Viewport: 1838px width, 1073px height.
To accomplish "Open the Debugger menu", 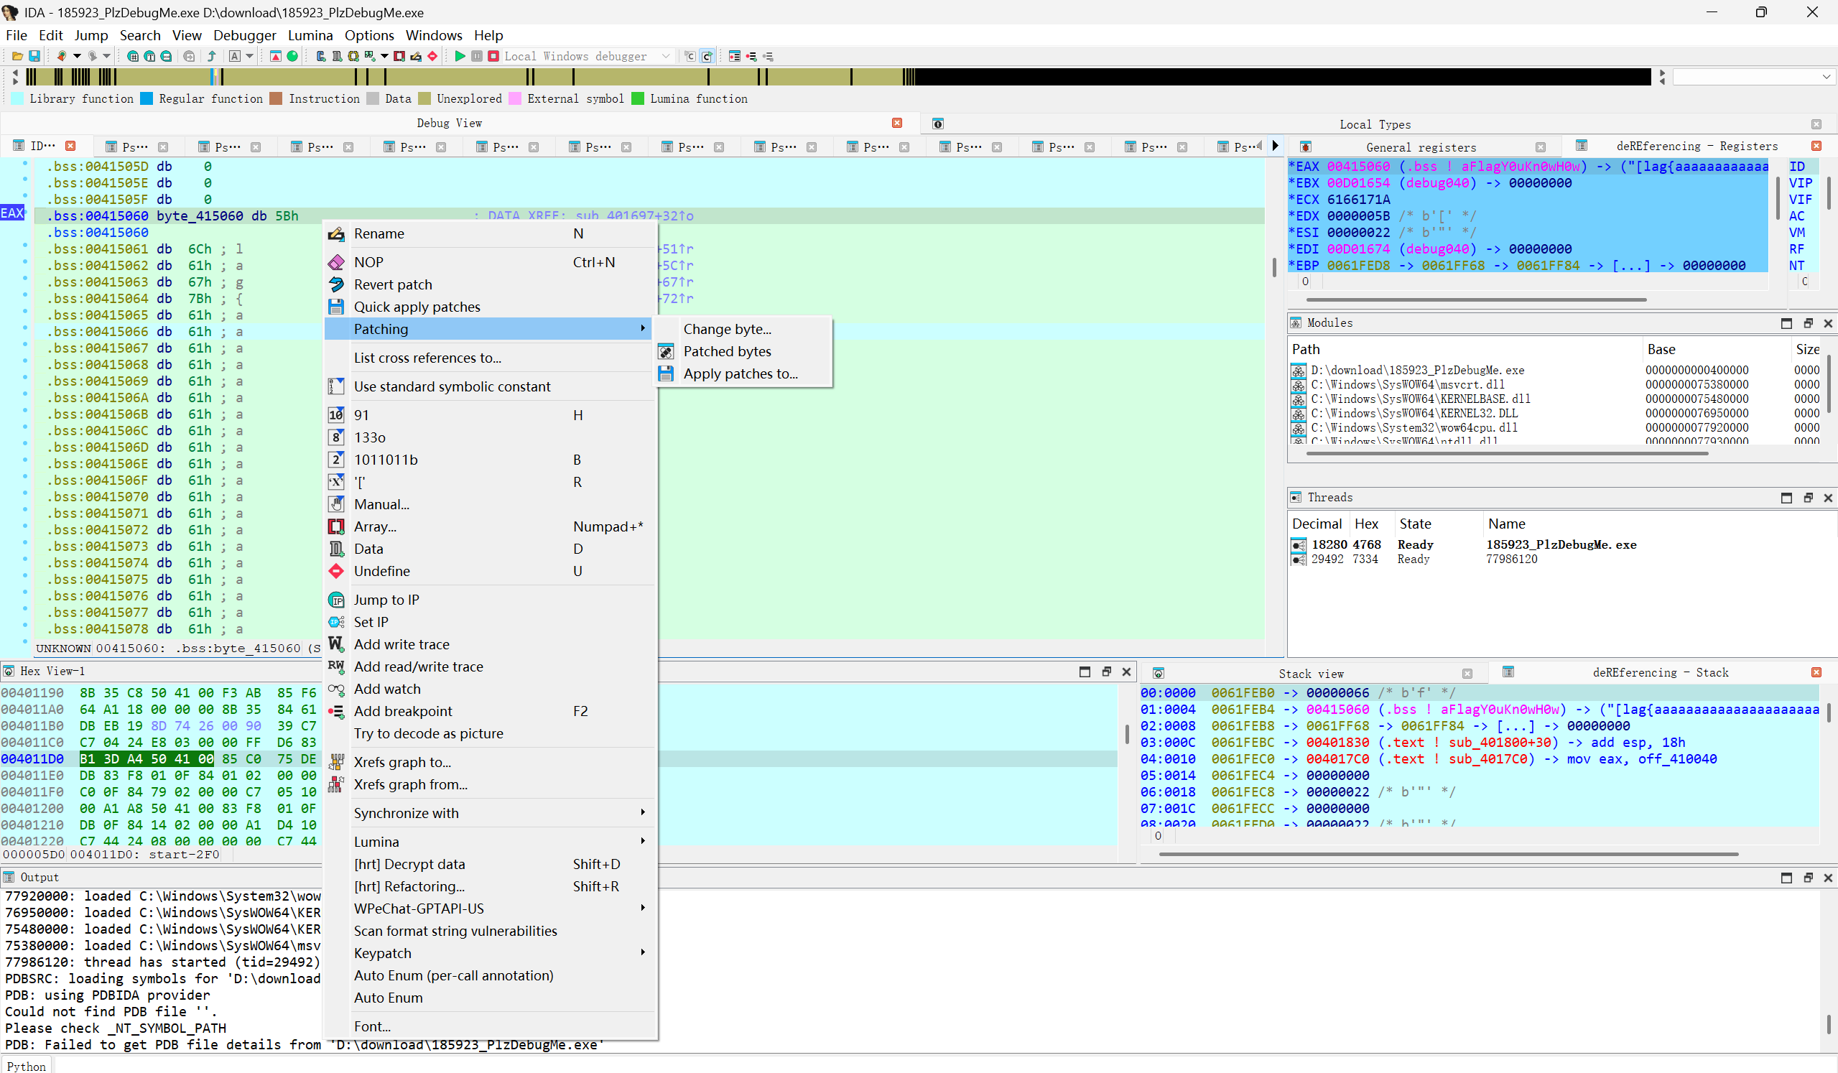I will (244, 35).
